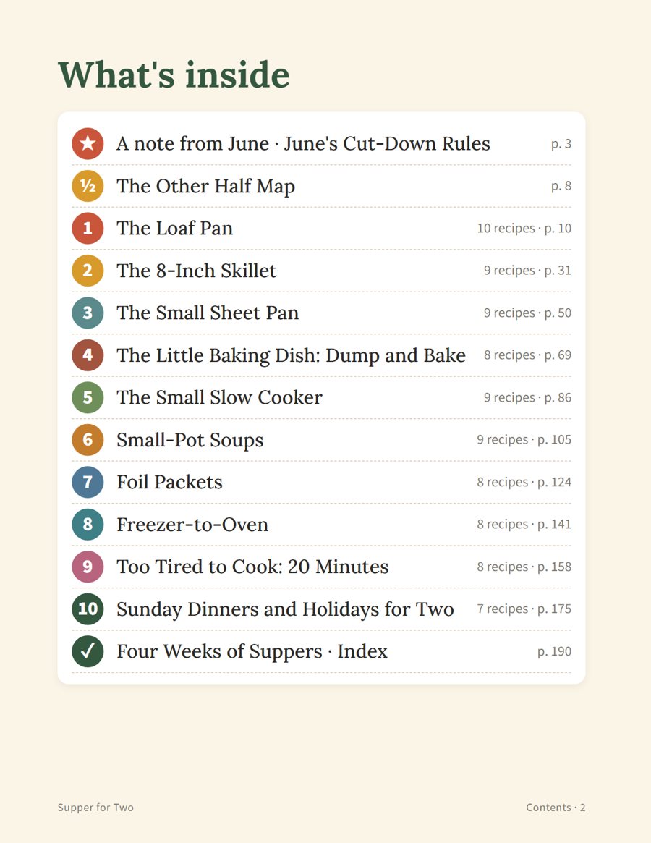Select "The Small Slow Cooker" title
Image resolution: width=651 pixels, height=843 pixels.
pyautogui.click(x=219, y=397)
